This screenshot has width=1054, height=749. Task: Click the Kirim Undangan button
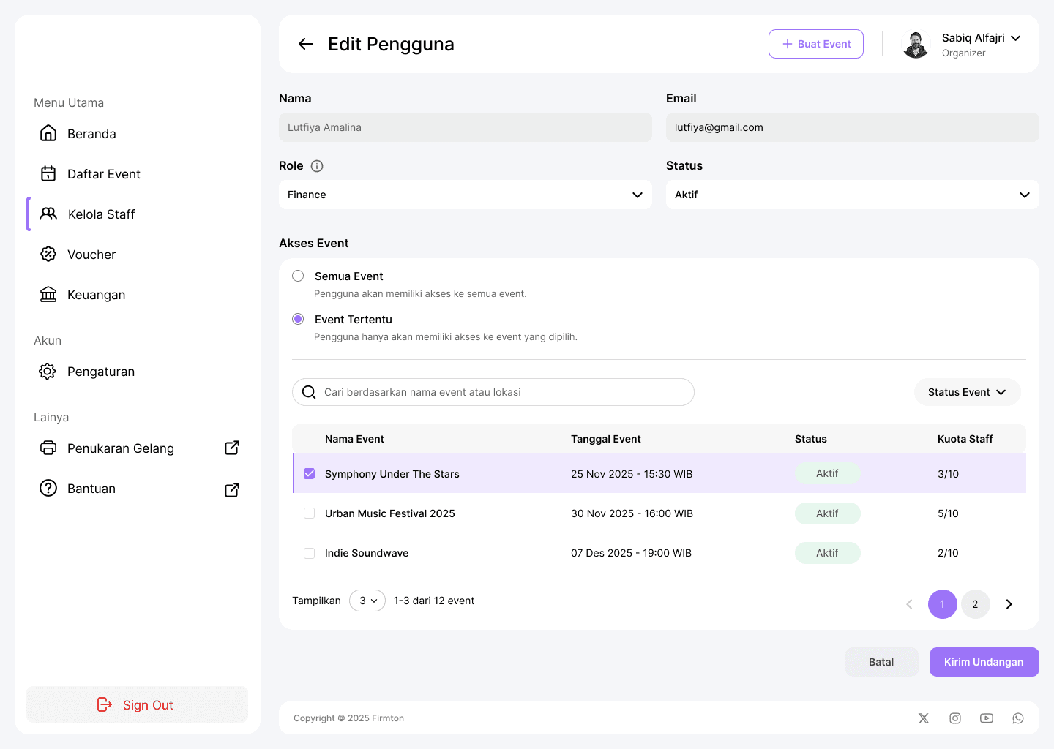pos(984,662)
